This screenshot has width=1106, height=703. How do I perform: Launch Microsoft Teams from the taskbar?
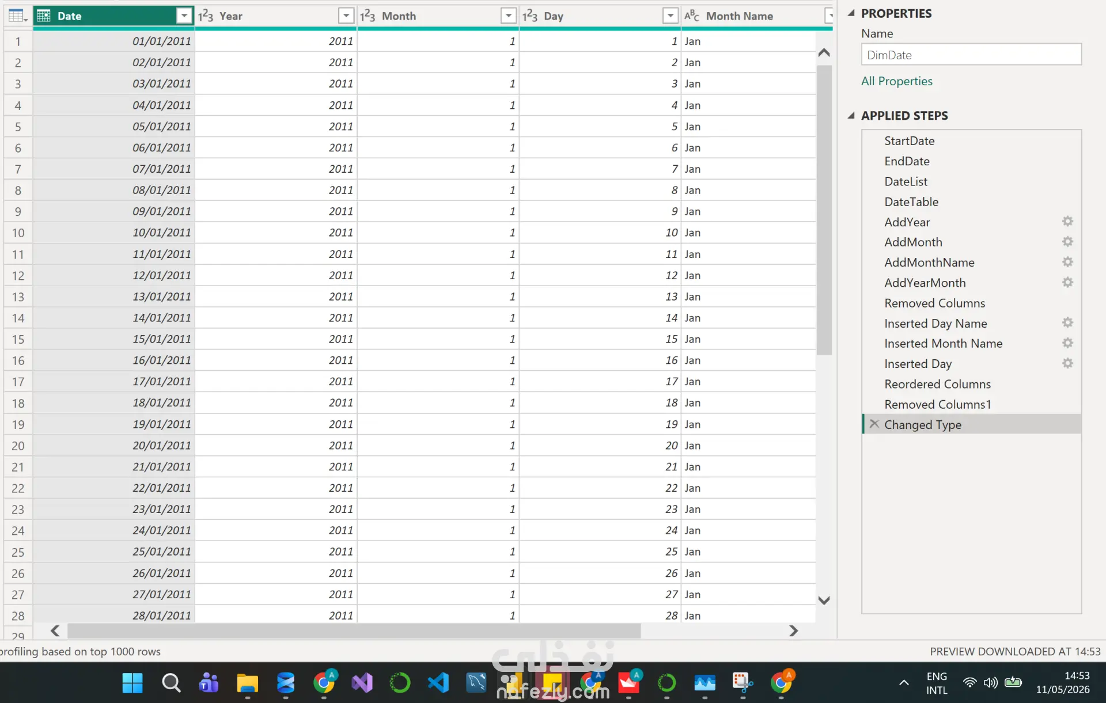pyautogui.click(x=209, y=683)
